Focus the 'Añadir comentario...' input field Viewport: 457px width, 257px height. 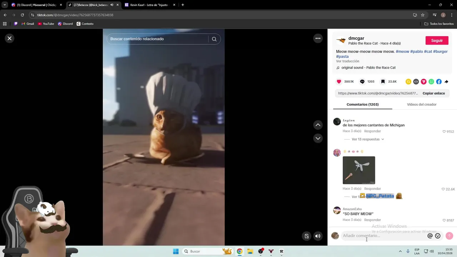pos(383,236)
